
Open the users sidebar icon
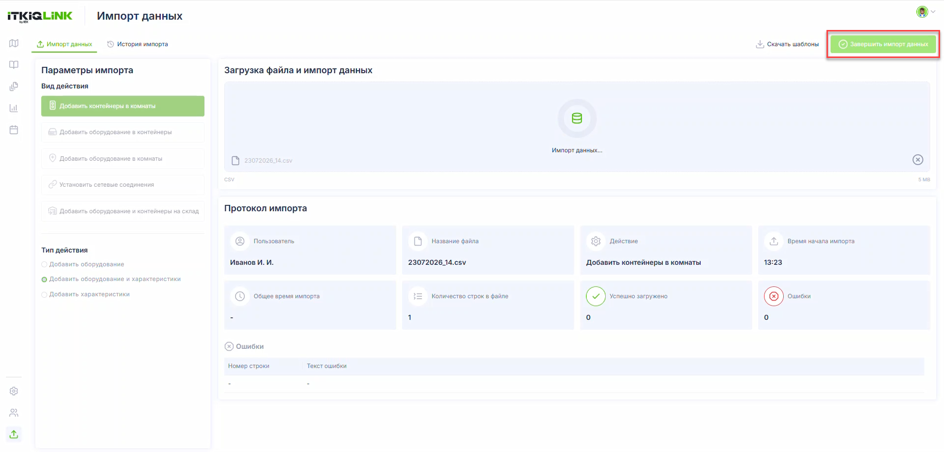[14, 413]
